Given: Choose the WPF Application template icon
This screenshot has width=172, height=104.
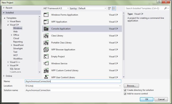Looking at the screenshot, I should point(46,22).
